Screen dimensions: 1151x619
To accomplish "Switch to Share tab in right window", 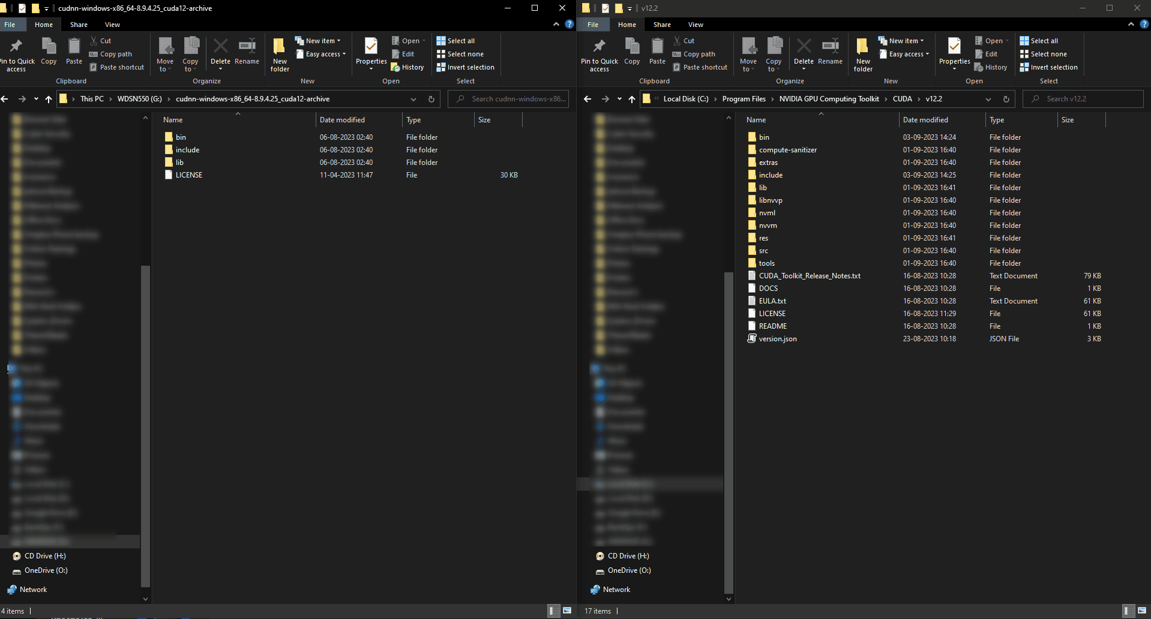I will tap(662, 25).
